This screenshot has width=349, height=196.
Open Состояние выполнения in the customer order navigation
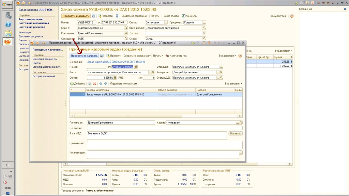34,23
